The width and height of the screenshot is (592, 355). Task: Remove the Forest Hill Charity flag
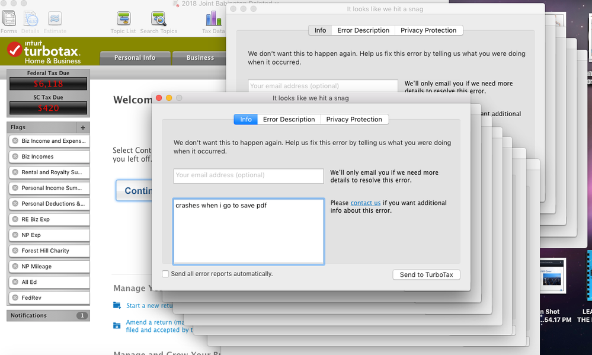(15, 250)
